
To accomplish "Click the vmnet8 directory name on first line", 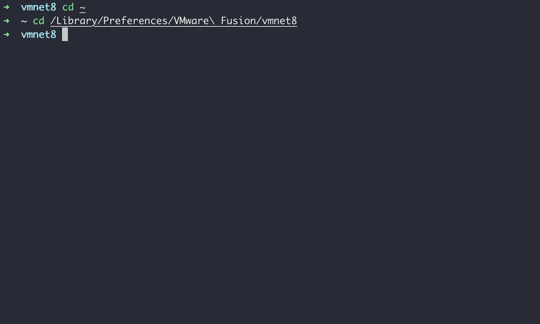I will (x=39, y=7).
